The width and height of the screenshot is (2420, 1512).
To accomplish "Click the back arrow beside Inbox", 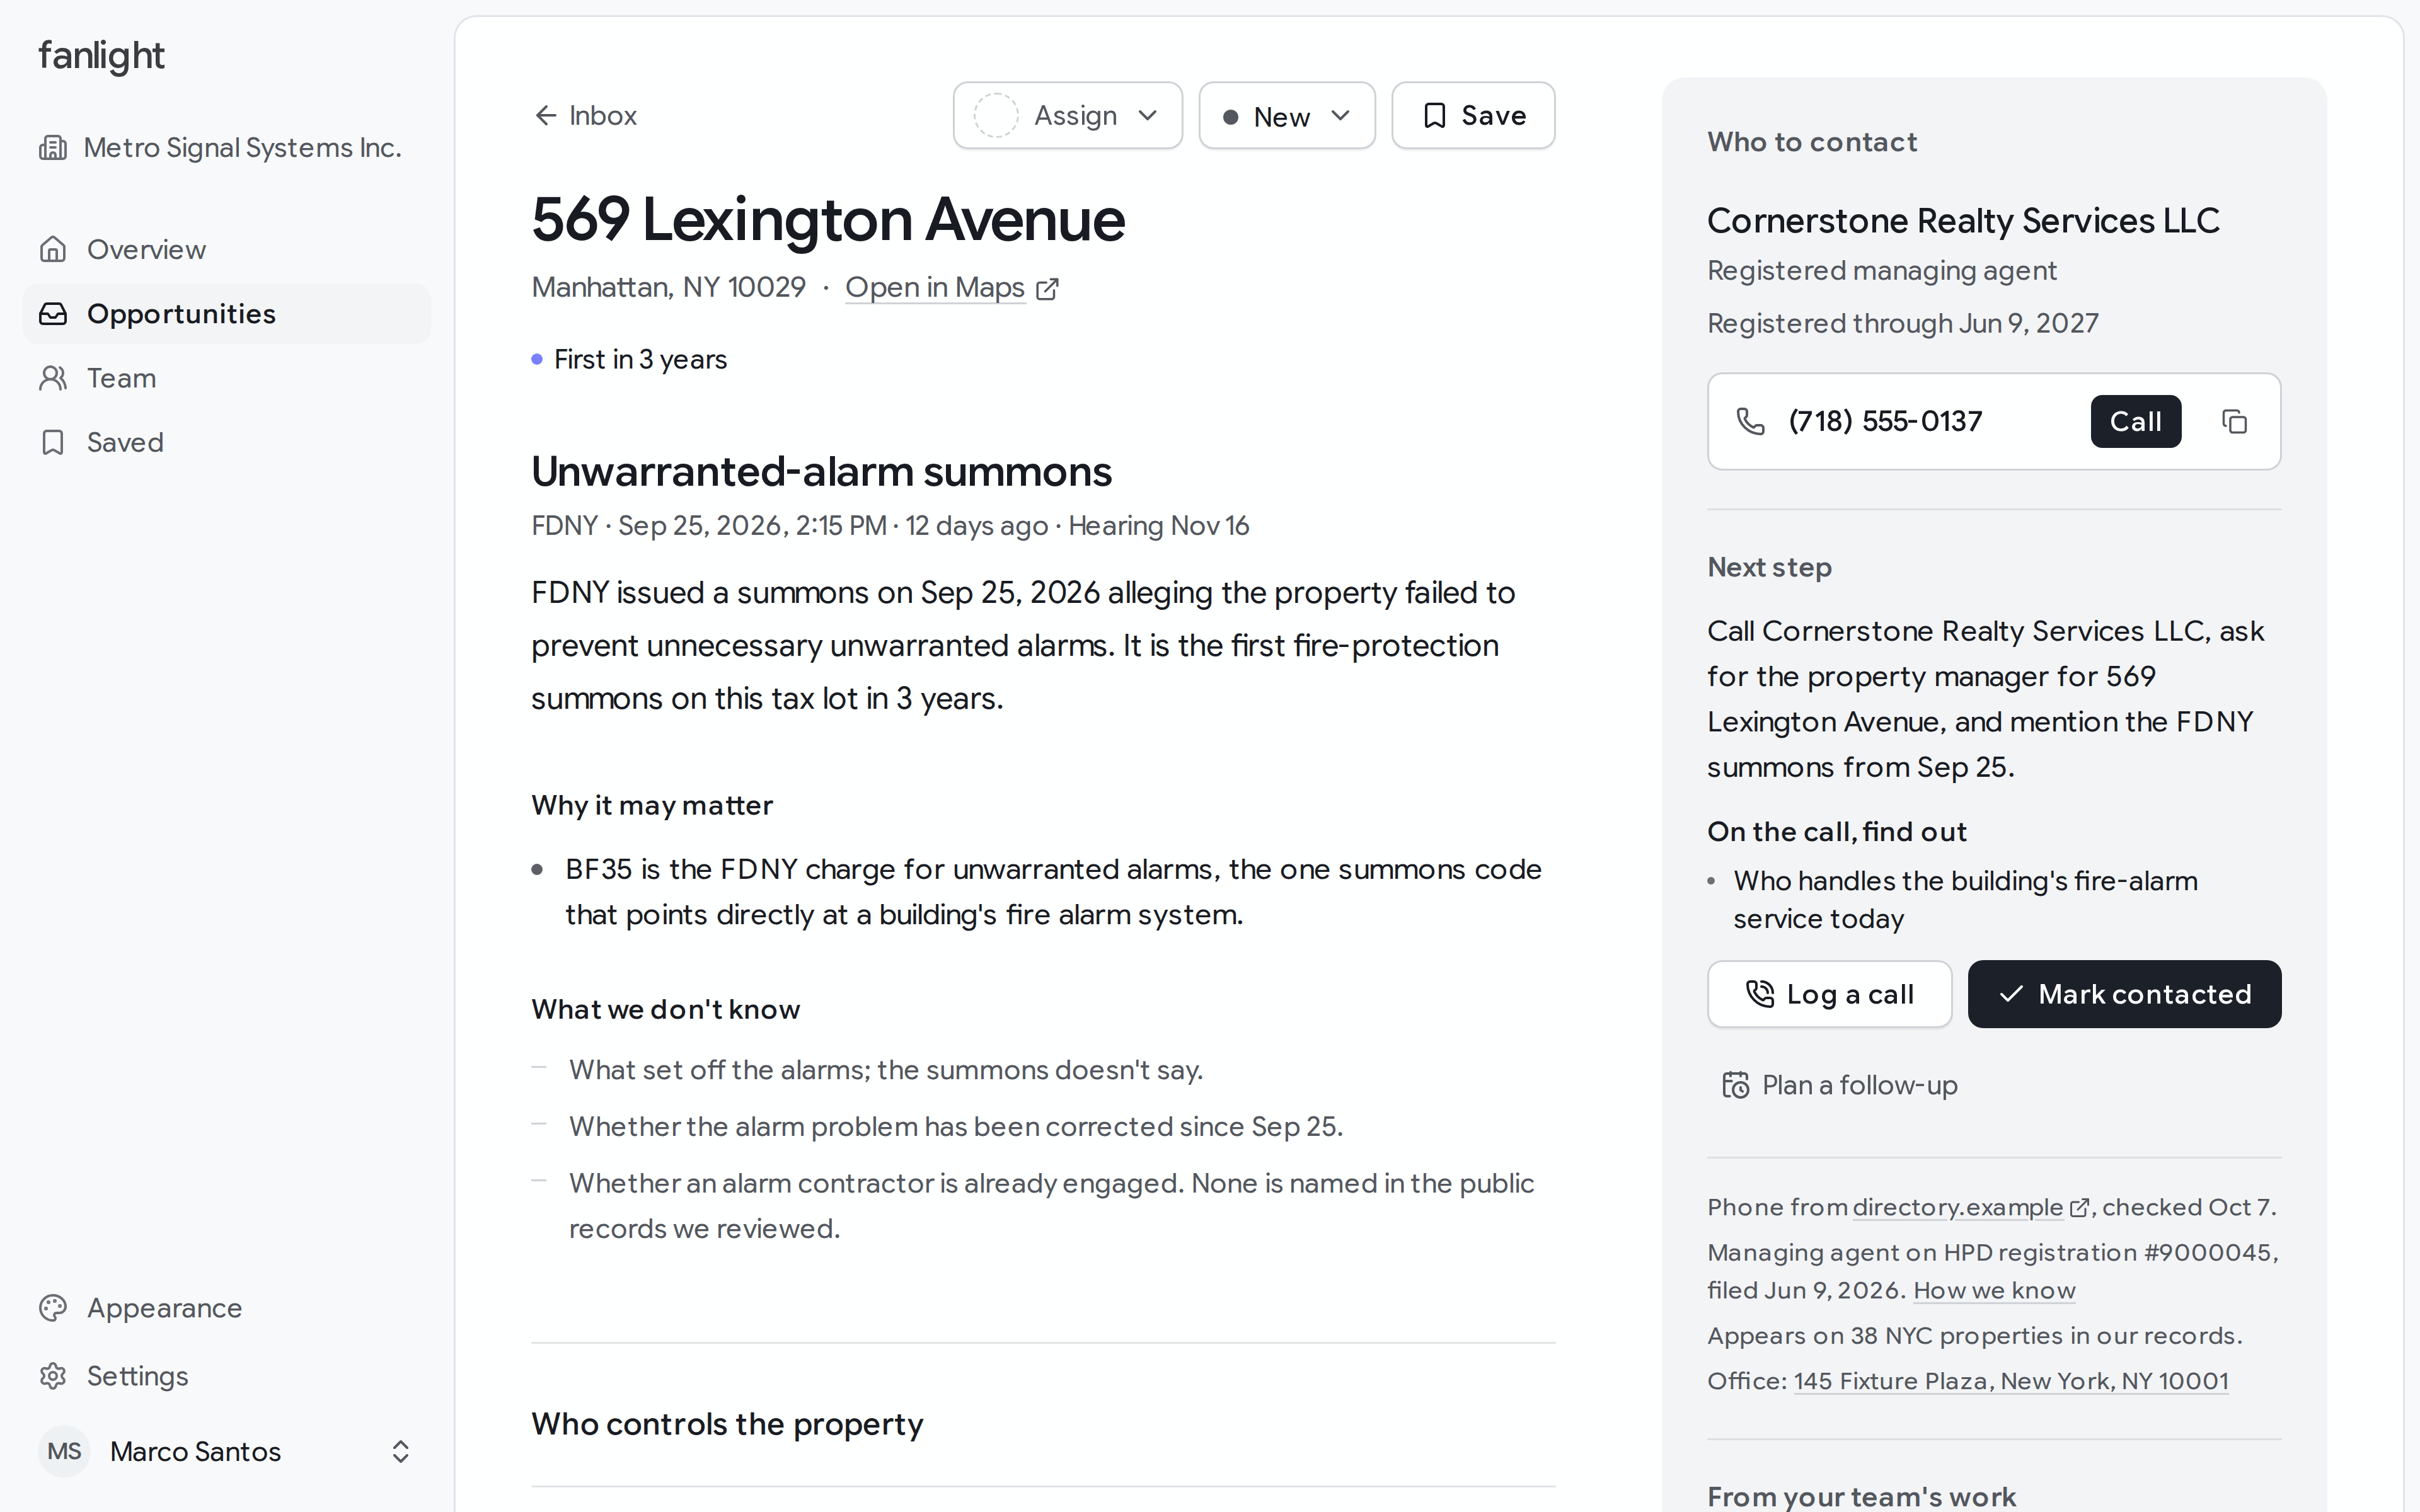I will [x=545, y=116].
